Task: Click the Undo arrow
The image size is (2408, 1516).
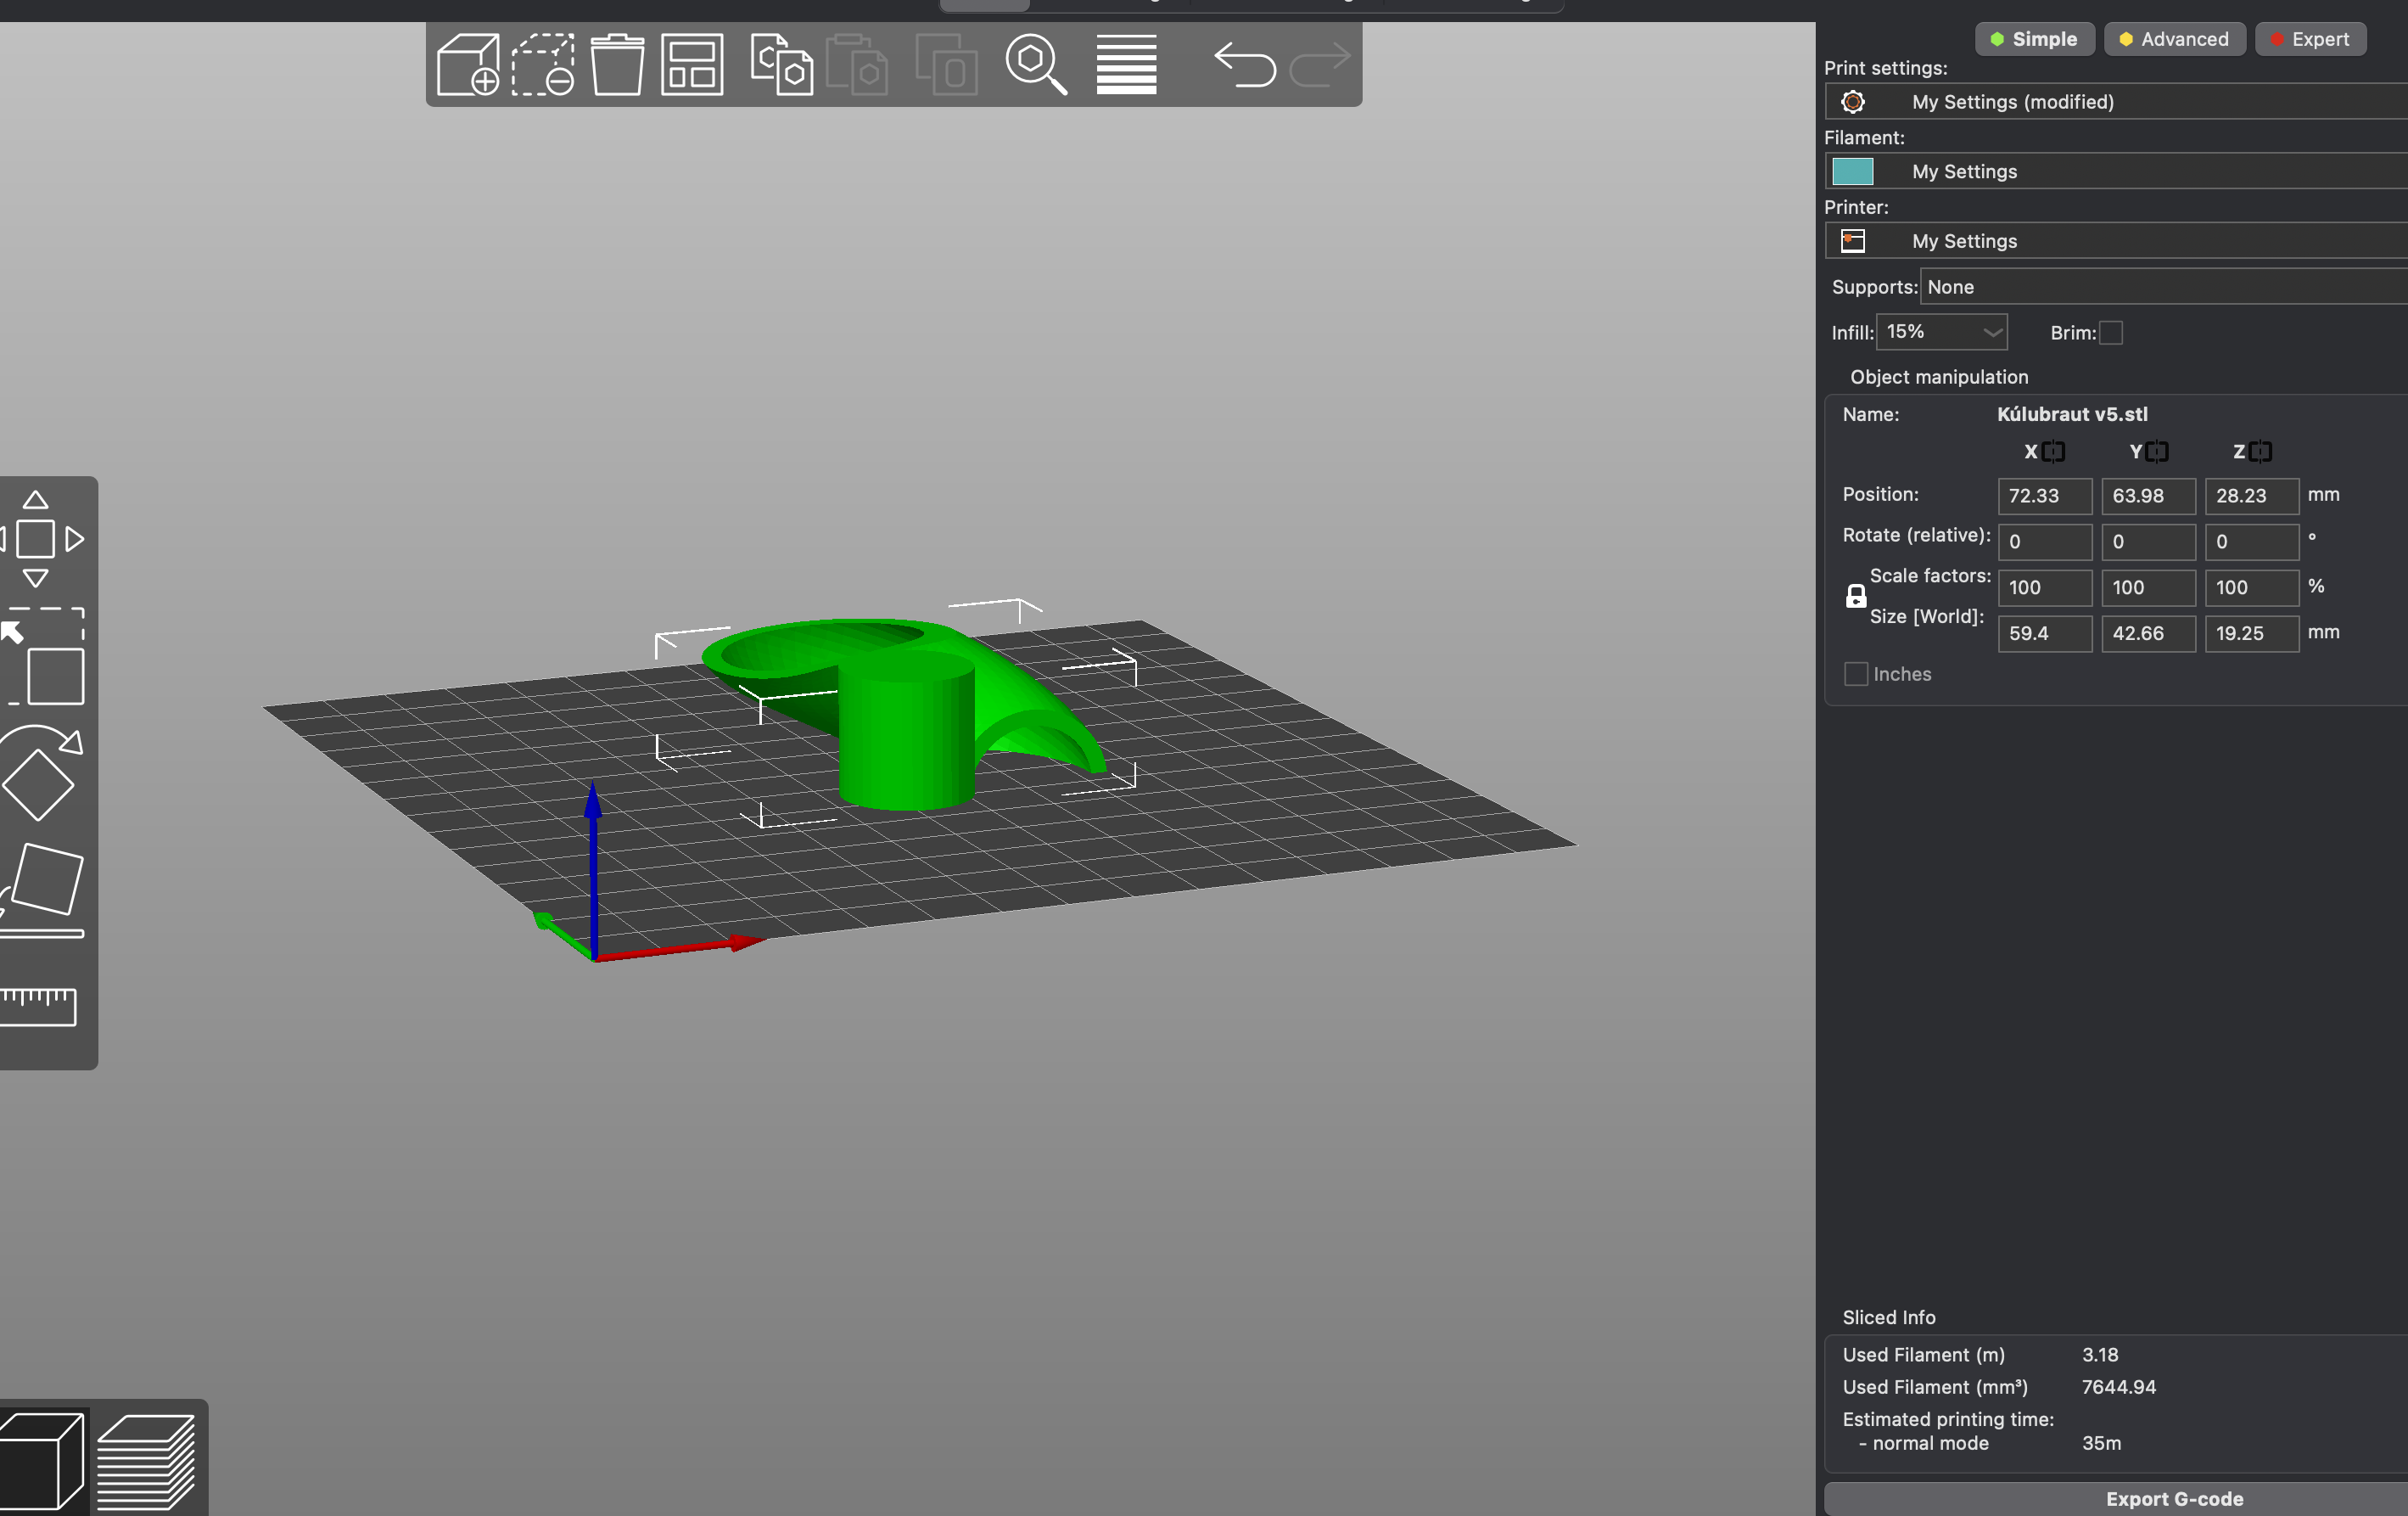Action: 1245,65
